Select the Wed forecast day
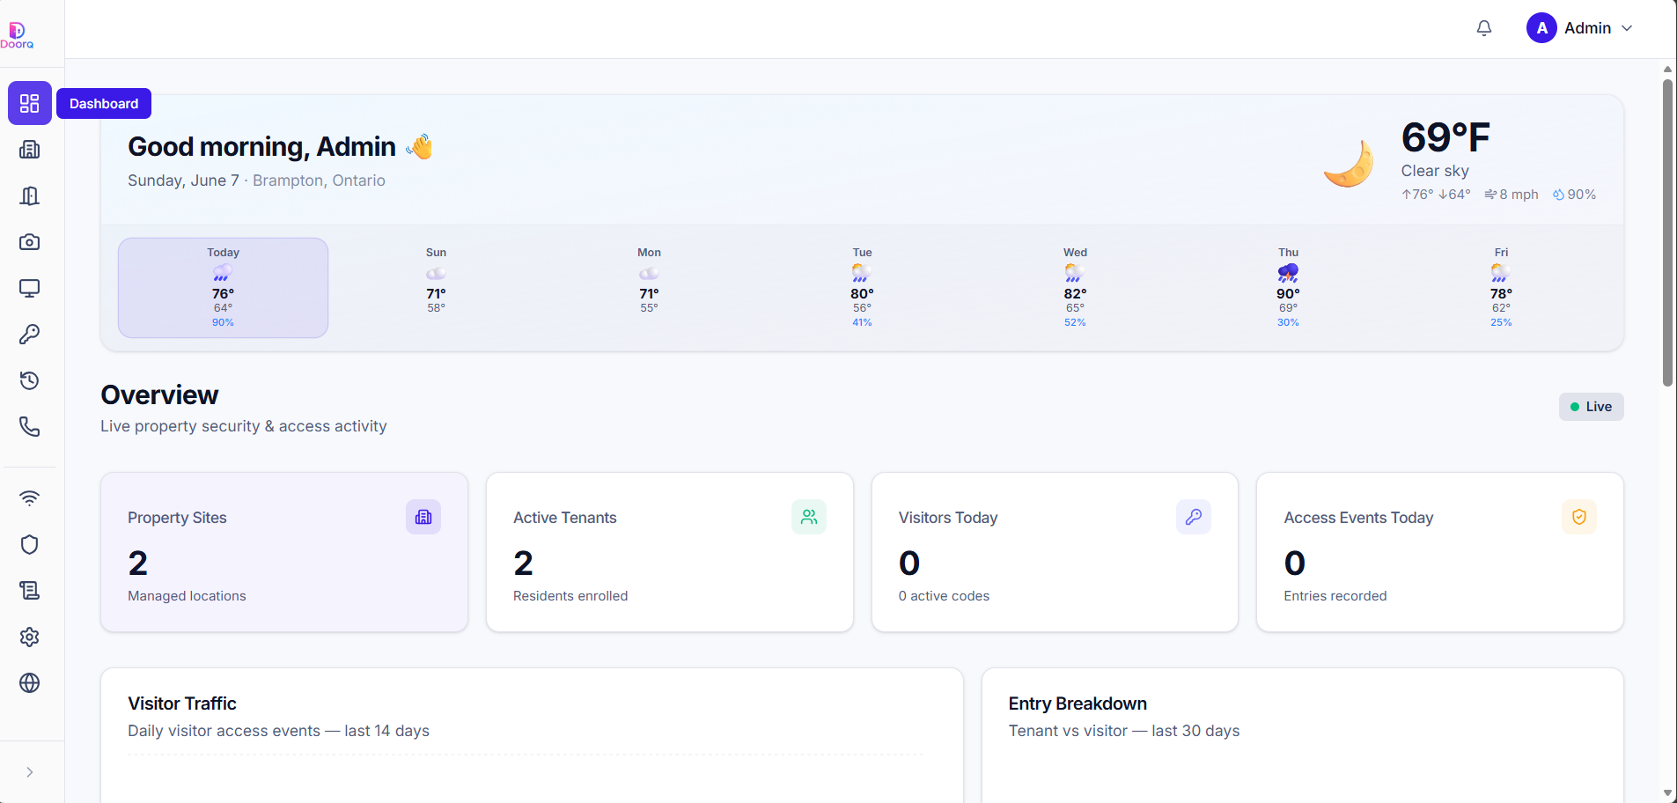 pos(1075,288)
